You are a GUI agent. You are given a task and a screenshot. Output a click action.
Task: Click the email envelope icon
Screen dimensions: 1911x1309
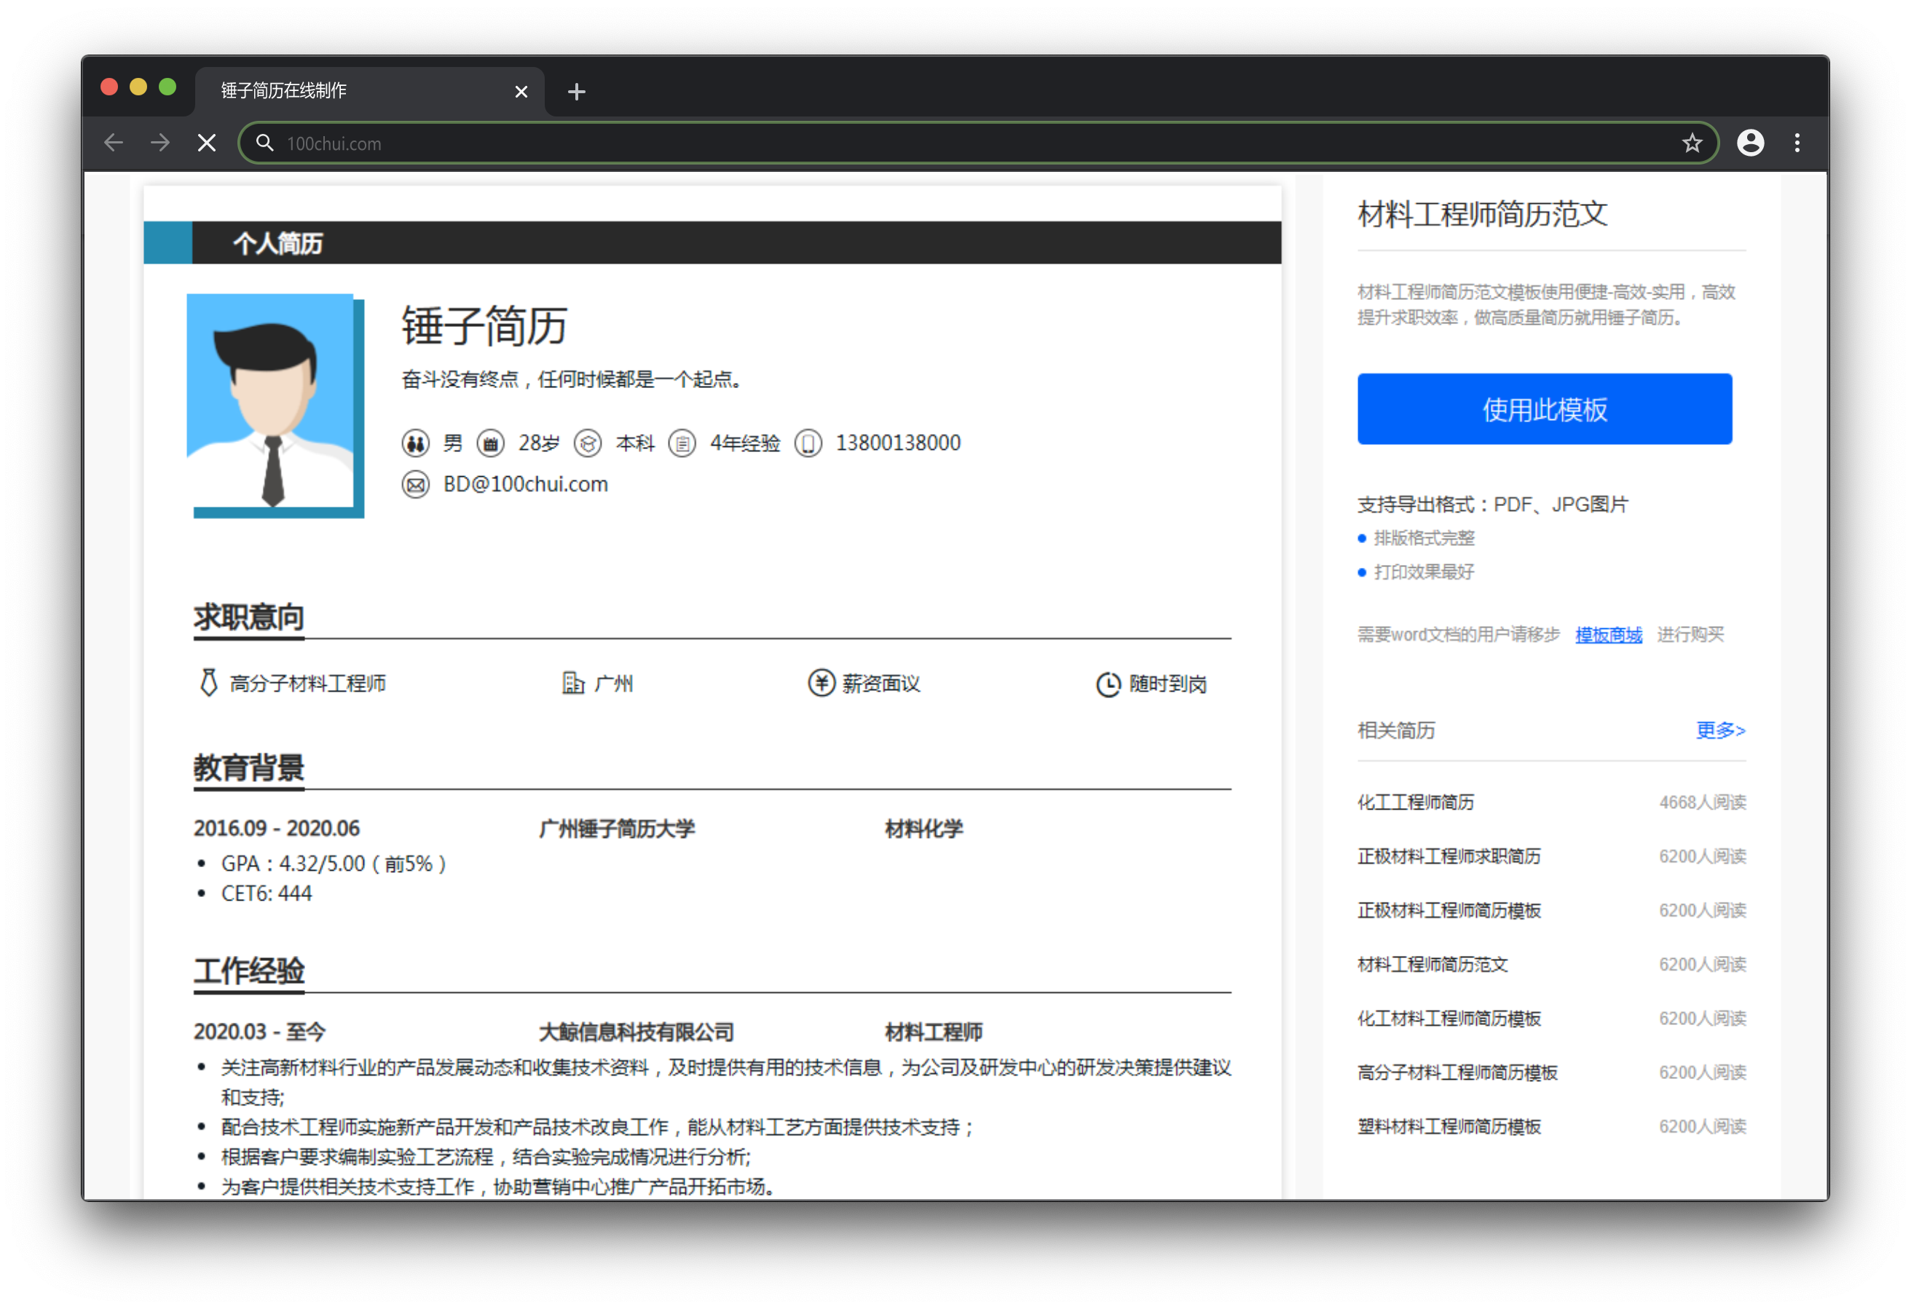pos(415,484)
